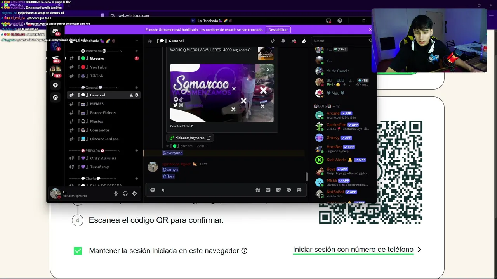The image size is (497, 279).
Task: Open Kick.com/sgmarco link button
Action: pyautogui.click(x=190, y=138)
